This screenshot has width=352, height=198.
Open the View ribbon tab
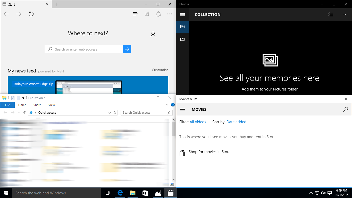[52, 105]
